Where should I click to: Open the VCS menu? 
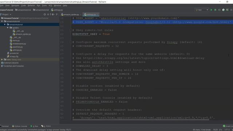[x=50, y=5]
